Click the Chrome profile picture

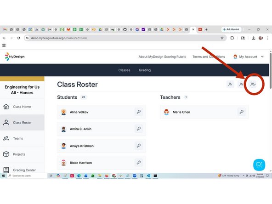[x=261, y=38]
